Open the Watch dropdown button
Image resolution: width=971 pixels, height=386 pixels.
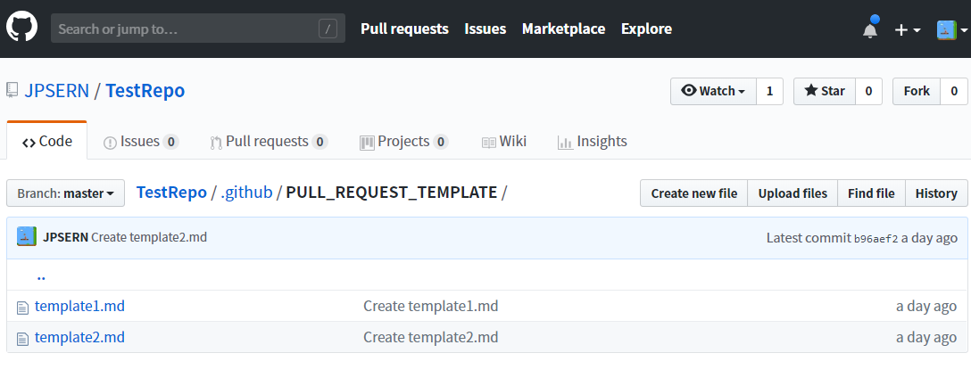pos(713,91)
